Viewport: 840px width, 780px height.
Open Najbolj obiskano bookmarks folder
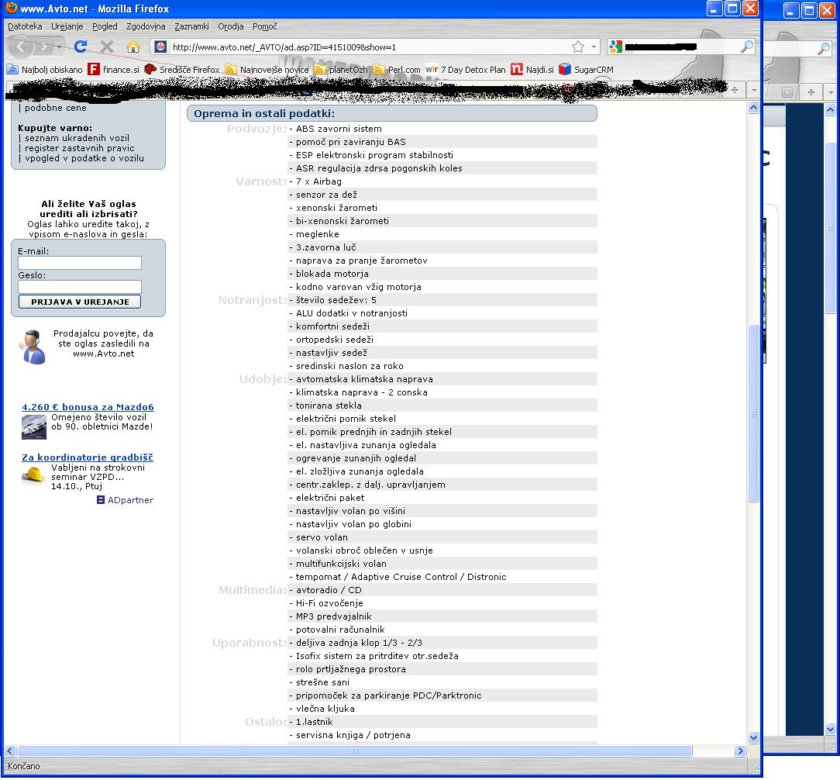point(44,70)
